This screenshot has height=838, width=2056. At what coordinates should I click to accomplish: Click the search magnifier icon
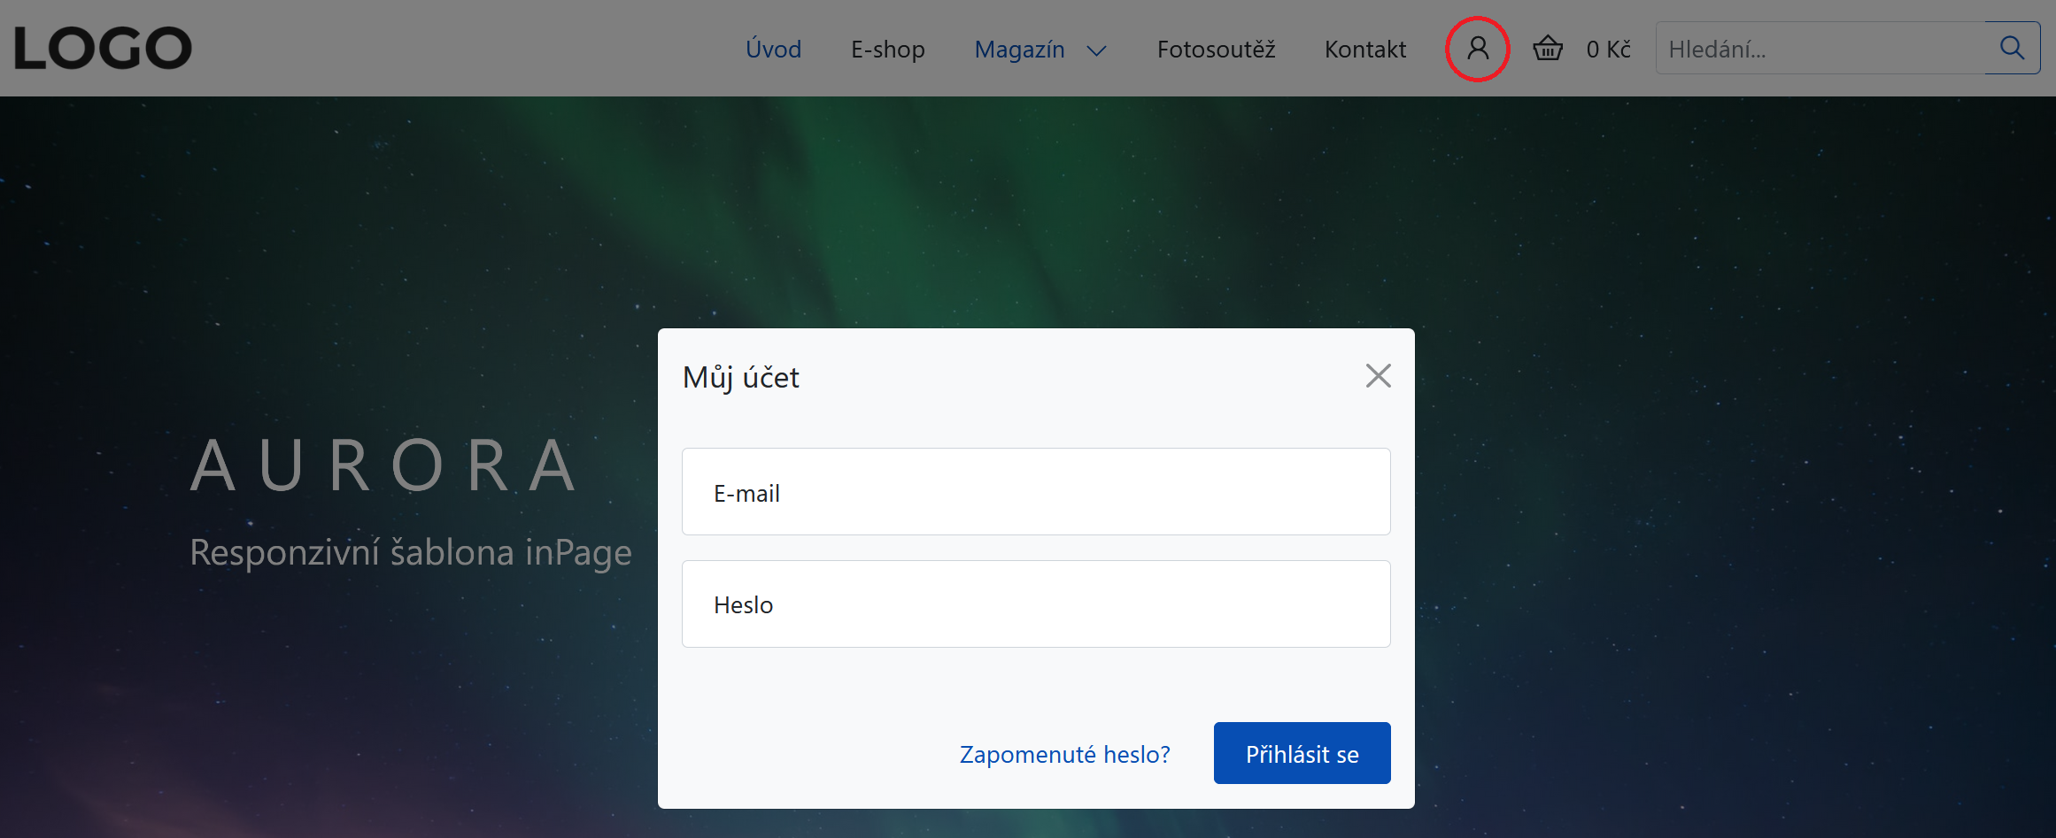(x=2012, y=49)
